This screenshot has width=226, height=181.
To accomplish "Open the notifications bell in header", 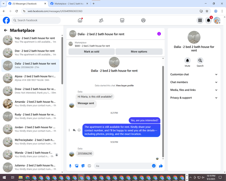I will [208, 20].
